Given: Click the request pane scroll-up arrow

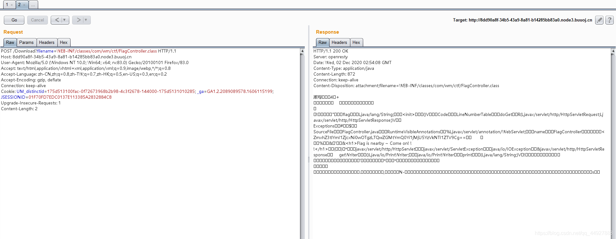Looking at the screenshot, I should (x=302, y=51).
